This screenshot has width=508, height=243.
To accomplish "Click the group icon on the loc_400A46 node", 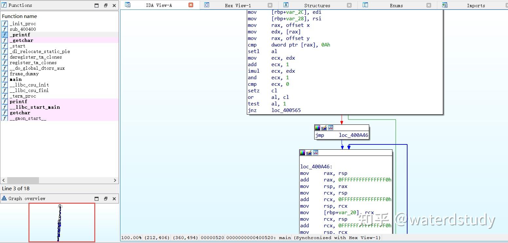I will 316,153.
